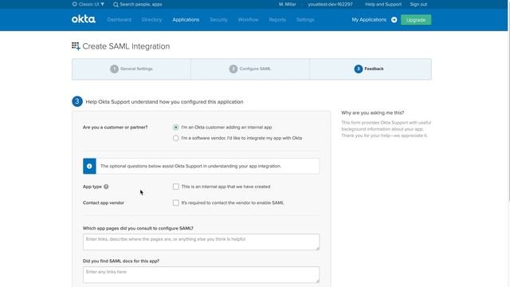Click the green Upgrade button
510x287 pixels.
tap(416, 20)
